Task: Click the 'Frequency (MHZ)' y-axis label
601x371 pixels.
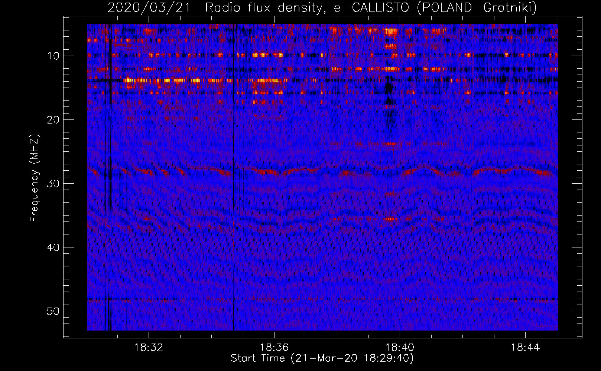Action: coord(34,178)
